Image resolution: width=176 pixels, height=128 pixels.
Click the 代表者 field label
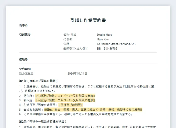click(68, 39)
